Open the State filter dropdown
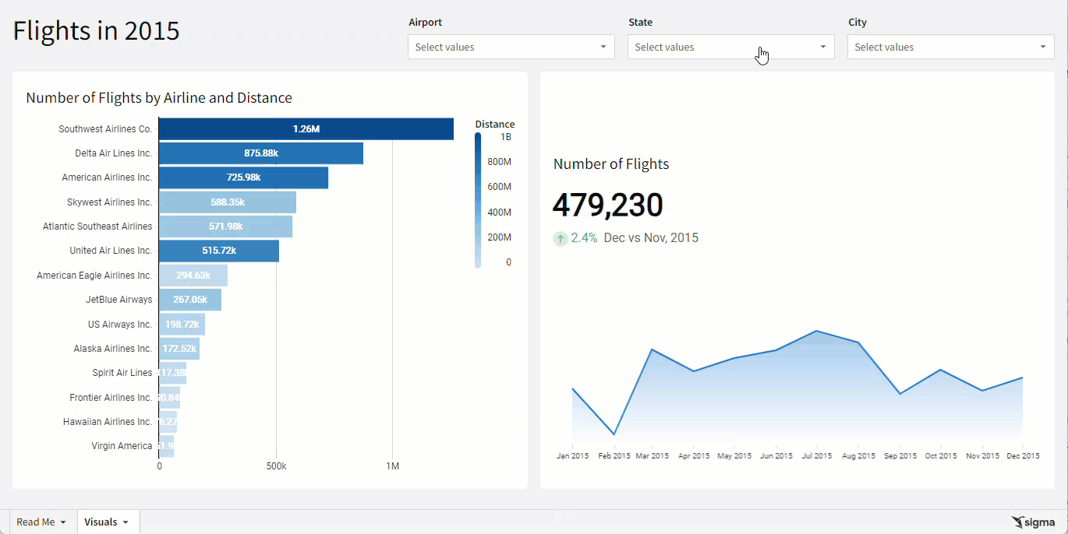 (730, 47)
